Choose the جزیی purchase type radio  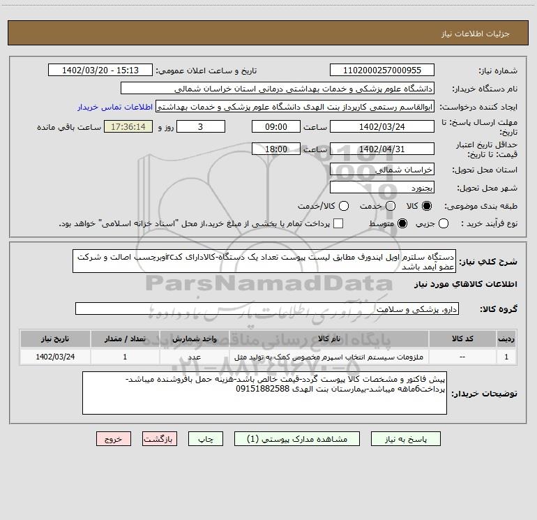[444, 224]
